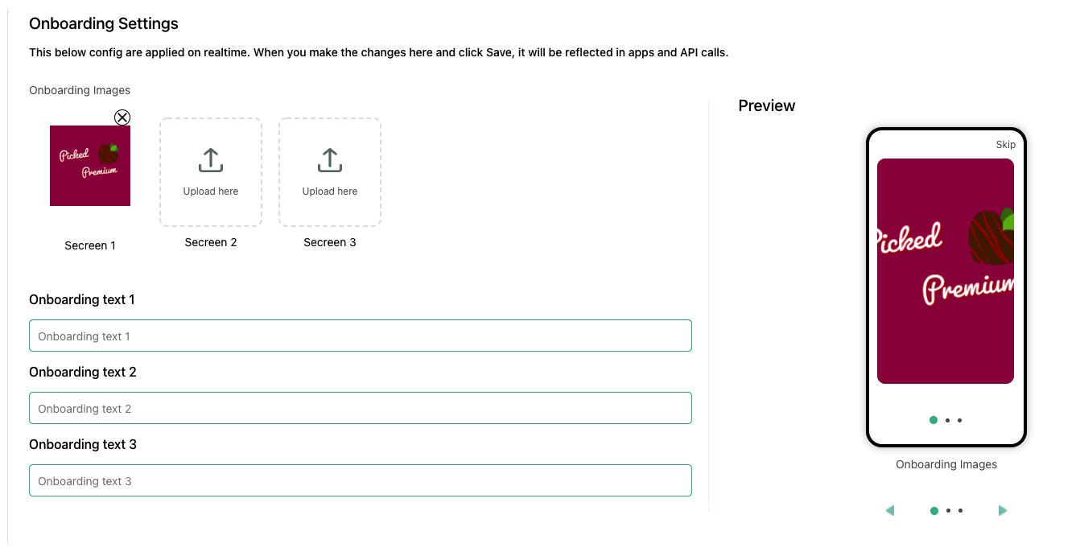Select the third dot in the phone preview carousel
1080x556 pixels.
point(958,419)
